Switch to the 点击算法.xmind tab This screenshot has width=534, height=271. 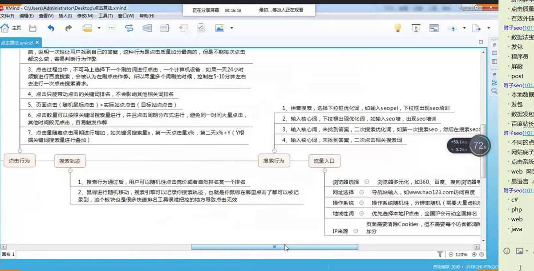point(17,43)
